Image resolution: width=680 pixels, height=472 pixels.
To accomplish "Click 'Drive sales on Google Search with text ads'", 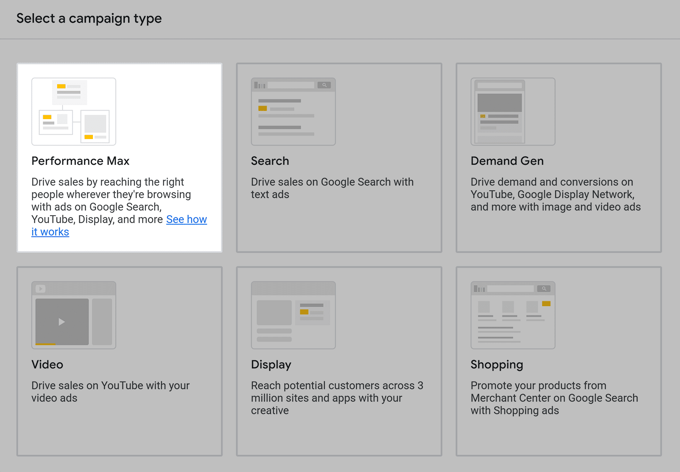I will click(332, 188).
